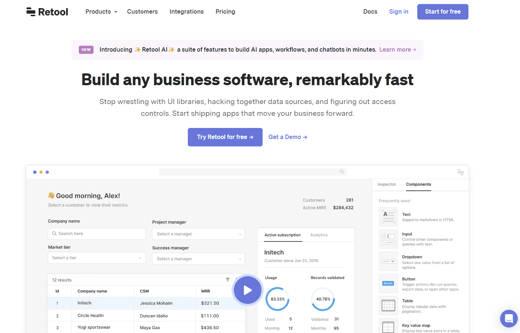Click the Jessica Mohaim cell
This screenshot has width=520, height=333.
coord(156,303)
